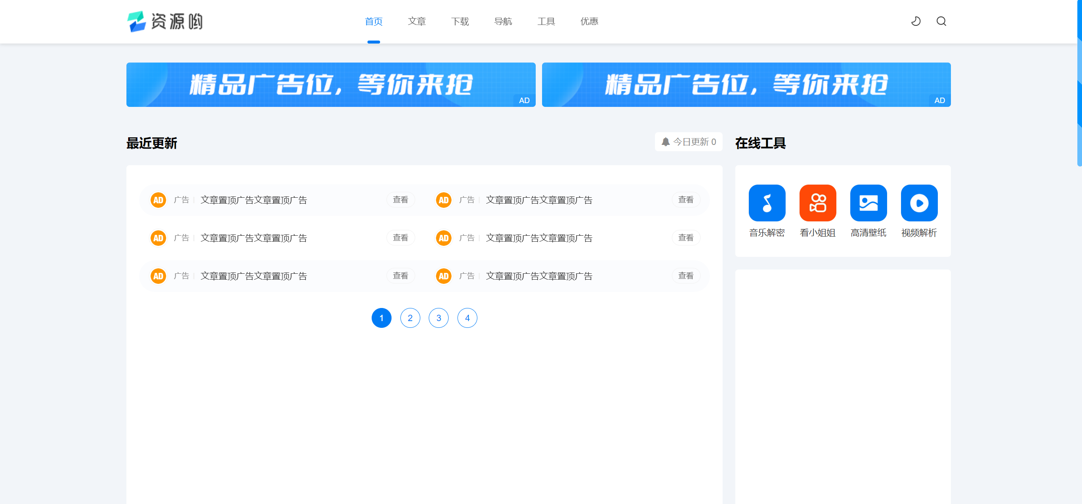Open first row's left 文章置顶广告 link
The height and width of the screenshot is (504, 1082).
coord(254,200)
